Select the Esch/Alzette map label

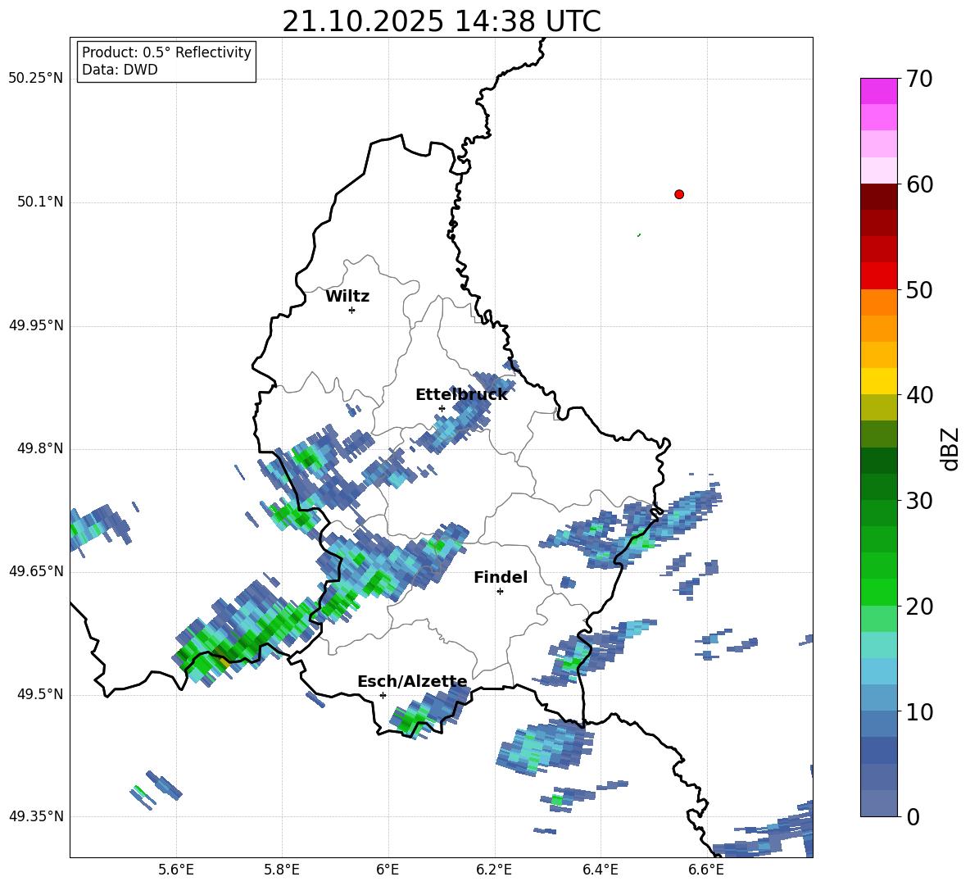tap(413, 682)
